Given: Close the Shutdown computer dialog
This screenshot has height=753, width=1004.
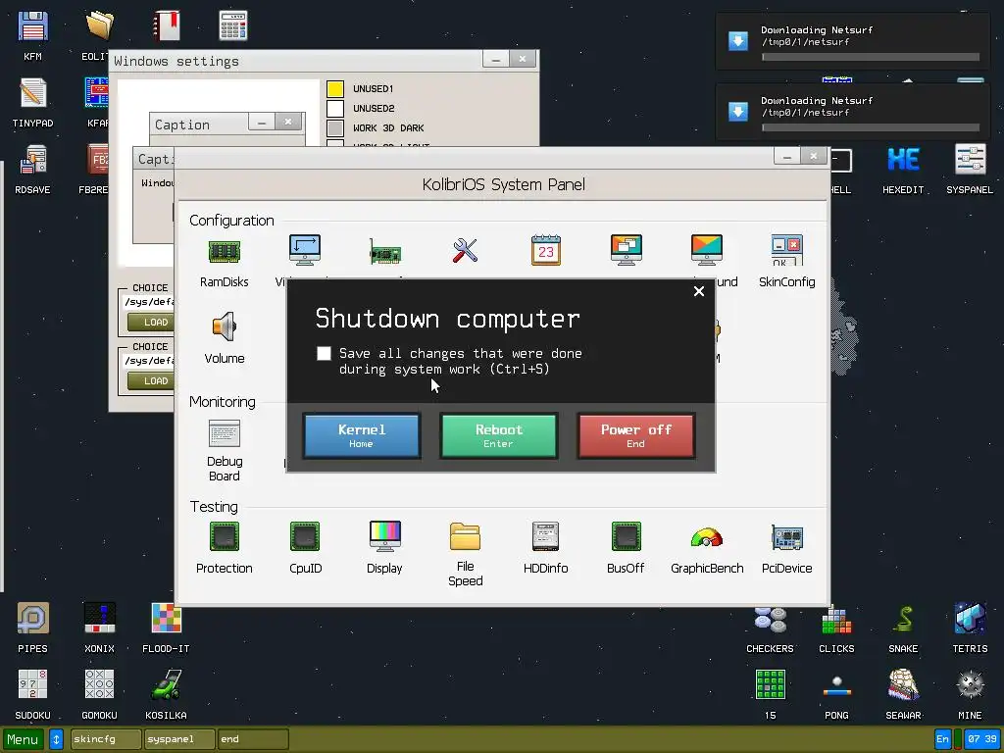Looking at the screenshot, I should pyautogui.click(x=698, y=291).
